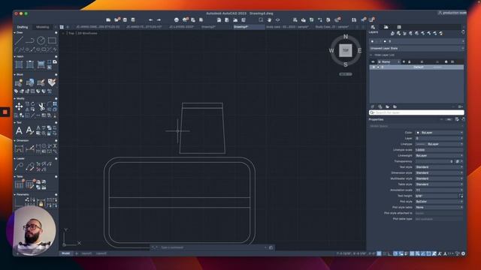
Task: Open the current layer dropdown
Action: click(x=416, y=41)
